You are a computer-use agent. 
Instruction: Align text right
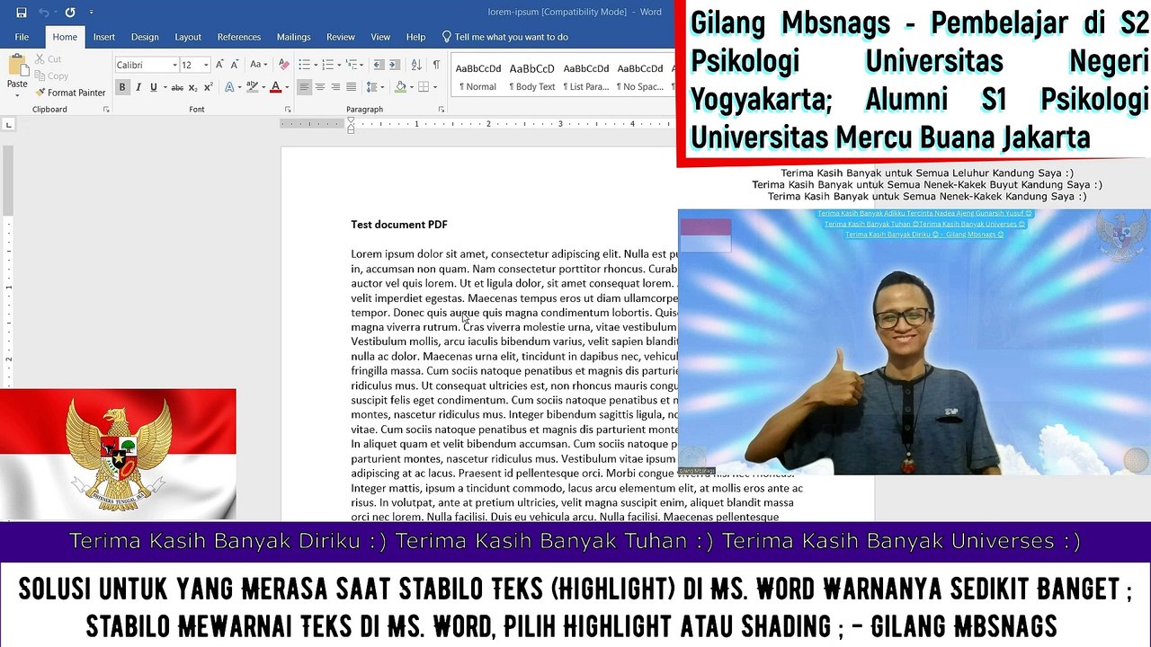[335, 87]
